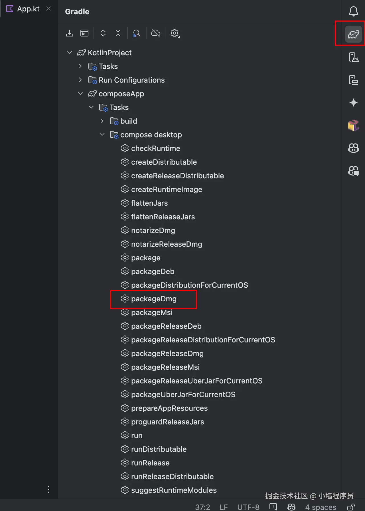Open the Device Manager sidebar icon
This screenshot has height=511, width=365.
353,57
